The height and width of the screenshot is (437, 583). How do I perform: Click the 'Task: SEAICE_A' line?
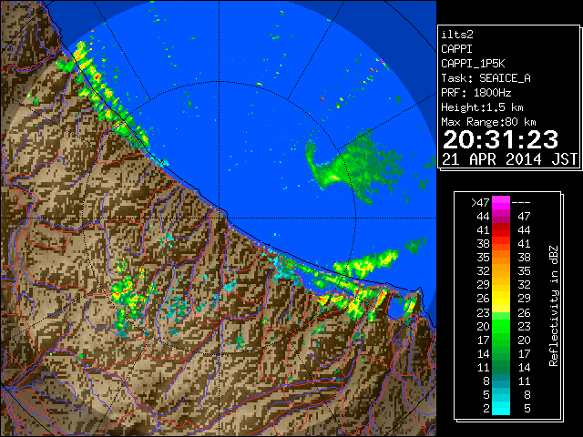point(486,78)
